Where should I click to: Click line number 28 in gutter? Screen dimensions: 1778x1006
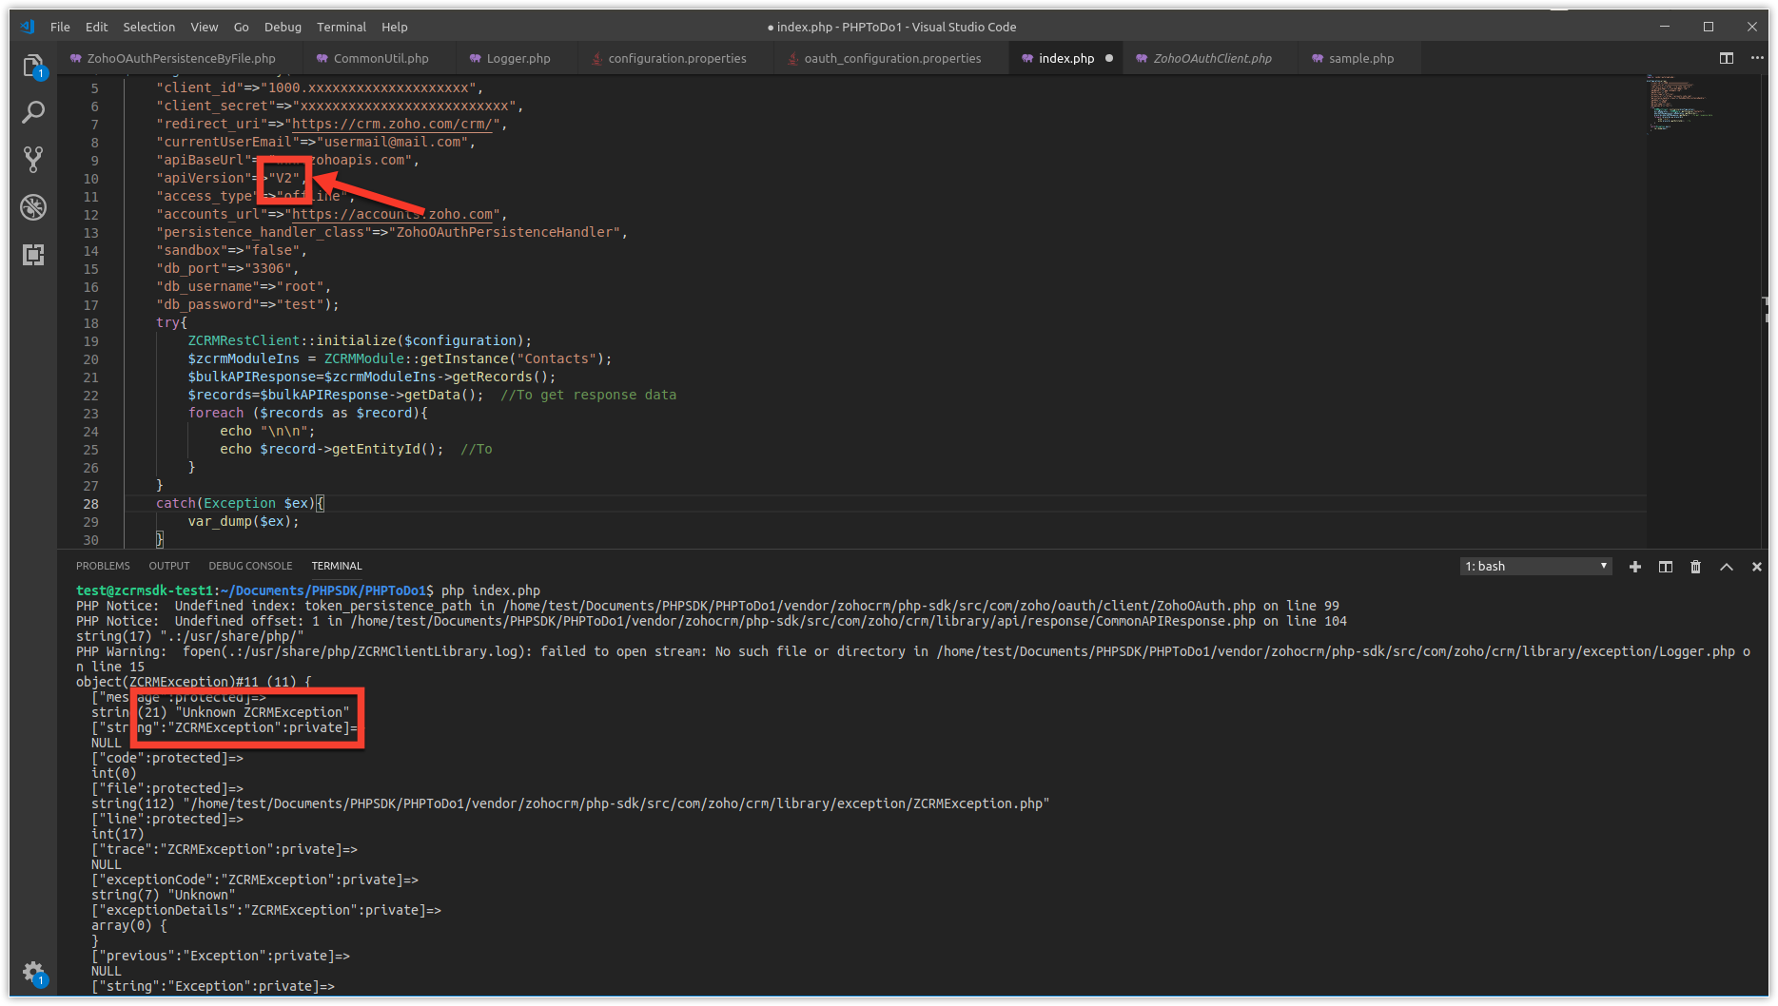tap(90, 504)
